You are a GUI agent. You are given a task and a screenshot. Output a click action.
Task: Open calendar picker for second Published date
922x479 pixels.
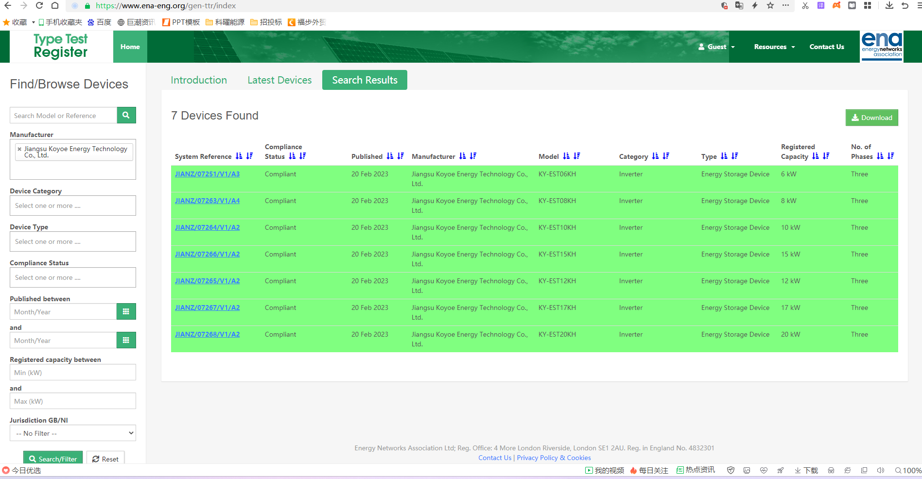tap(126, 340)
